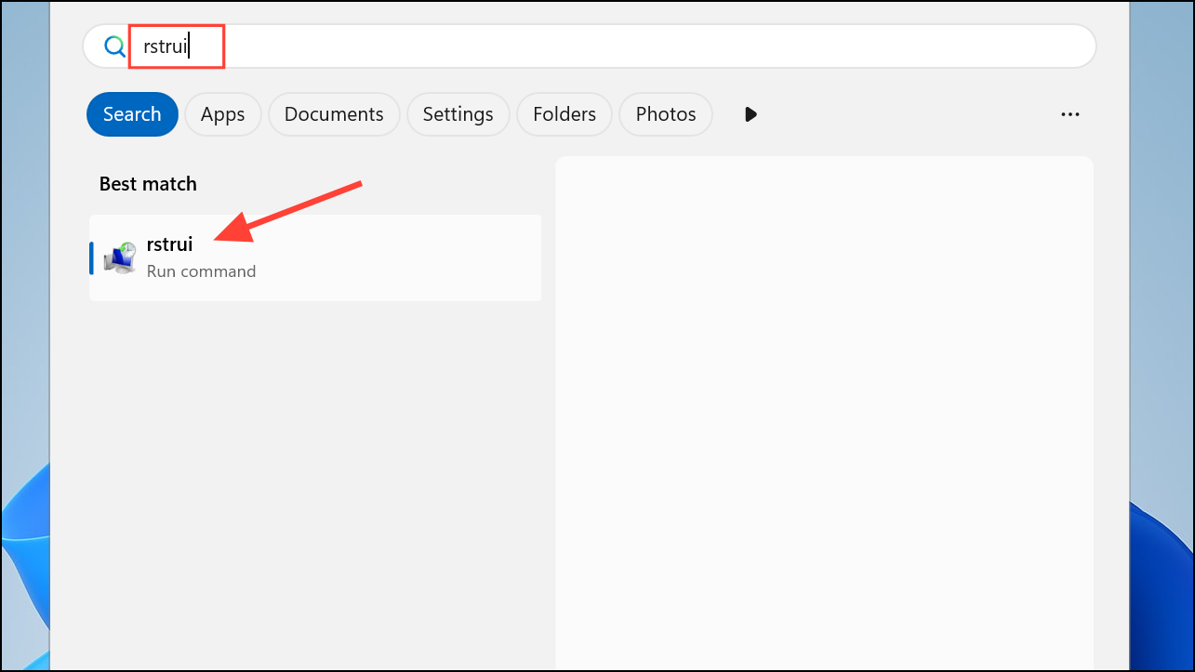Image resolution: width=1195 pixels, height=672 pixels.
Task: Click the empty preview pane on right
Action: pos(824,409)
